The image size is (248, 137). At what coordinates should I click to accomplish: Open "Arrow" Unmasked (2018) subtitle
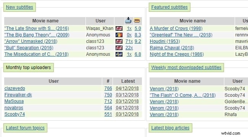(31, 41)
